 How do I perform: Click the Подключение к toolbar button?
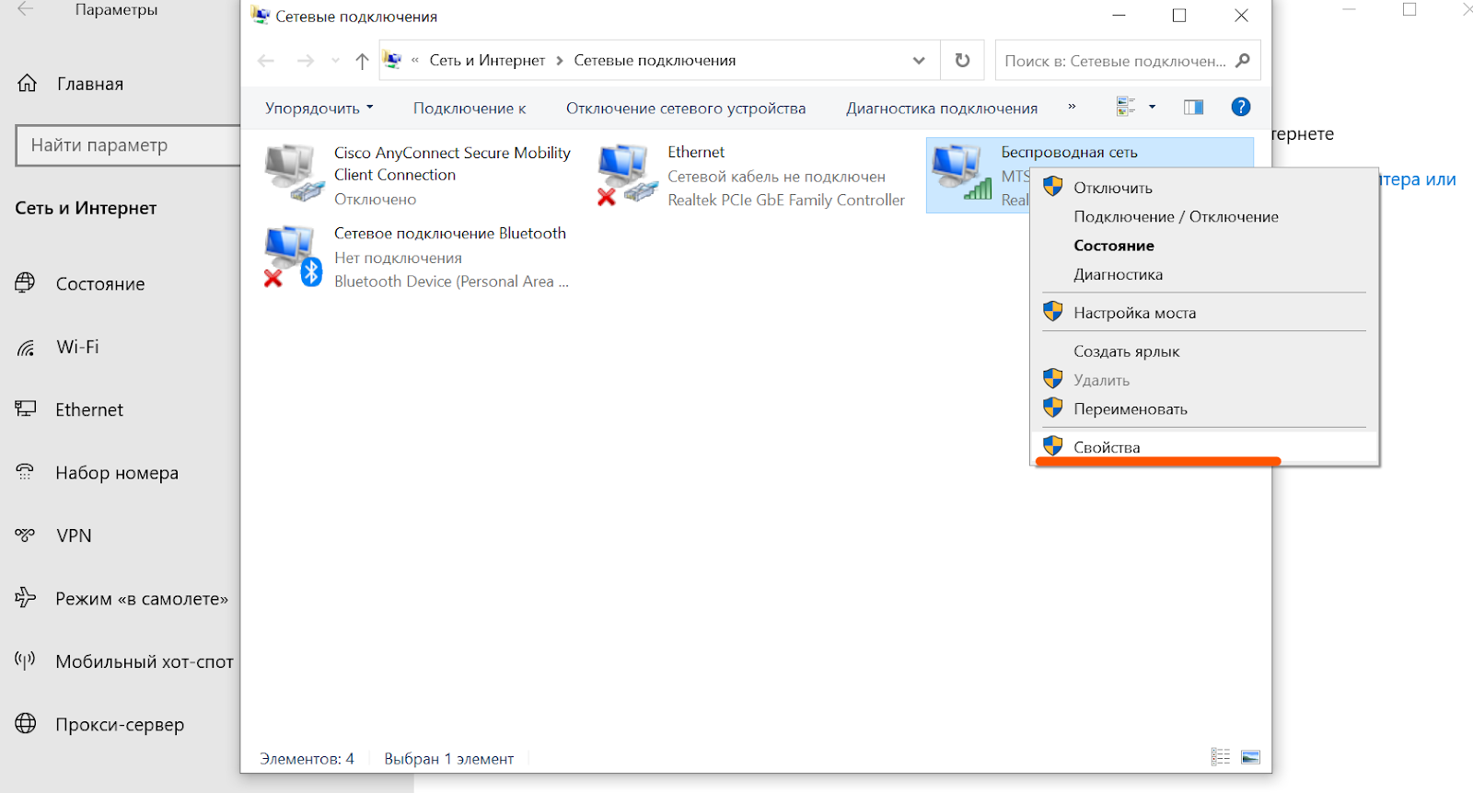coord(470,108)
